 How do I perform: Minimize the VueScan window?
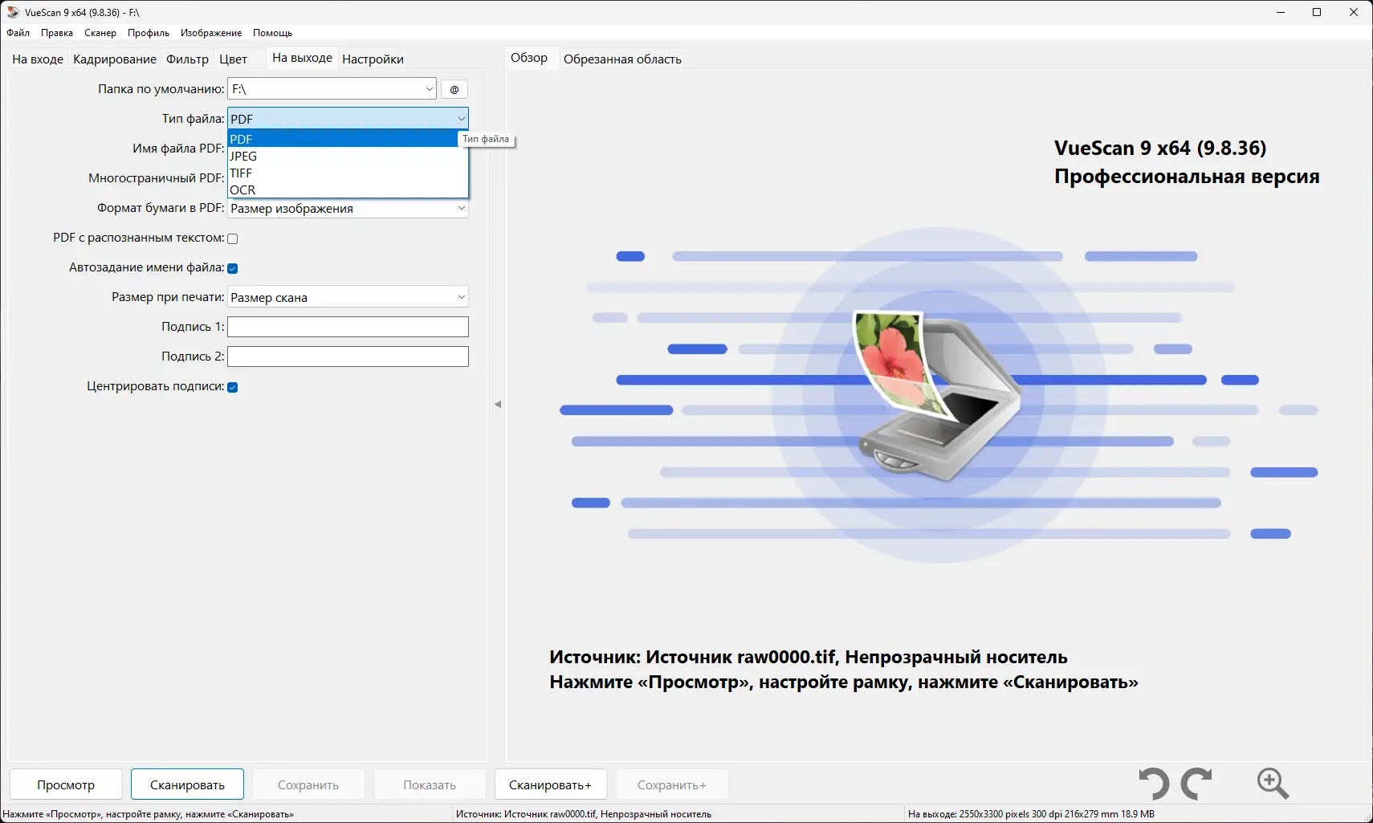coord(1281,12)
